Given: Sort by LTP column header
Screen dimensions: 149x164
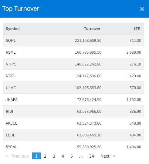Looking at the screenshot, I should point(137,29).
